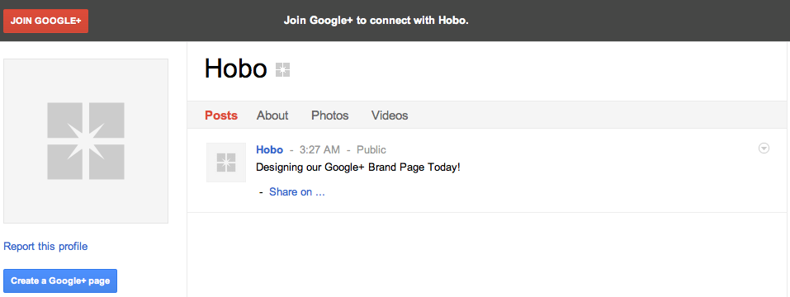This screenshot has height=297, width=790.
Task: Click the 3:27 AM post timestamp
Action: 319,149
